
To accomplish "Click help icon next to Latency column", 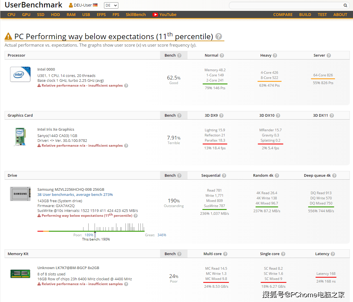I will pos(333,254).
